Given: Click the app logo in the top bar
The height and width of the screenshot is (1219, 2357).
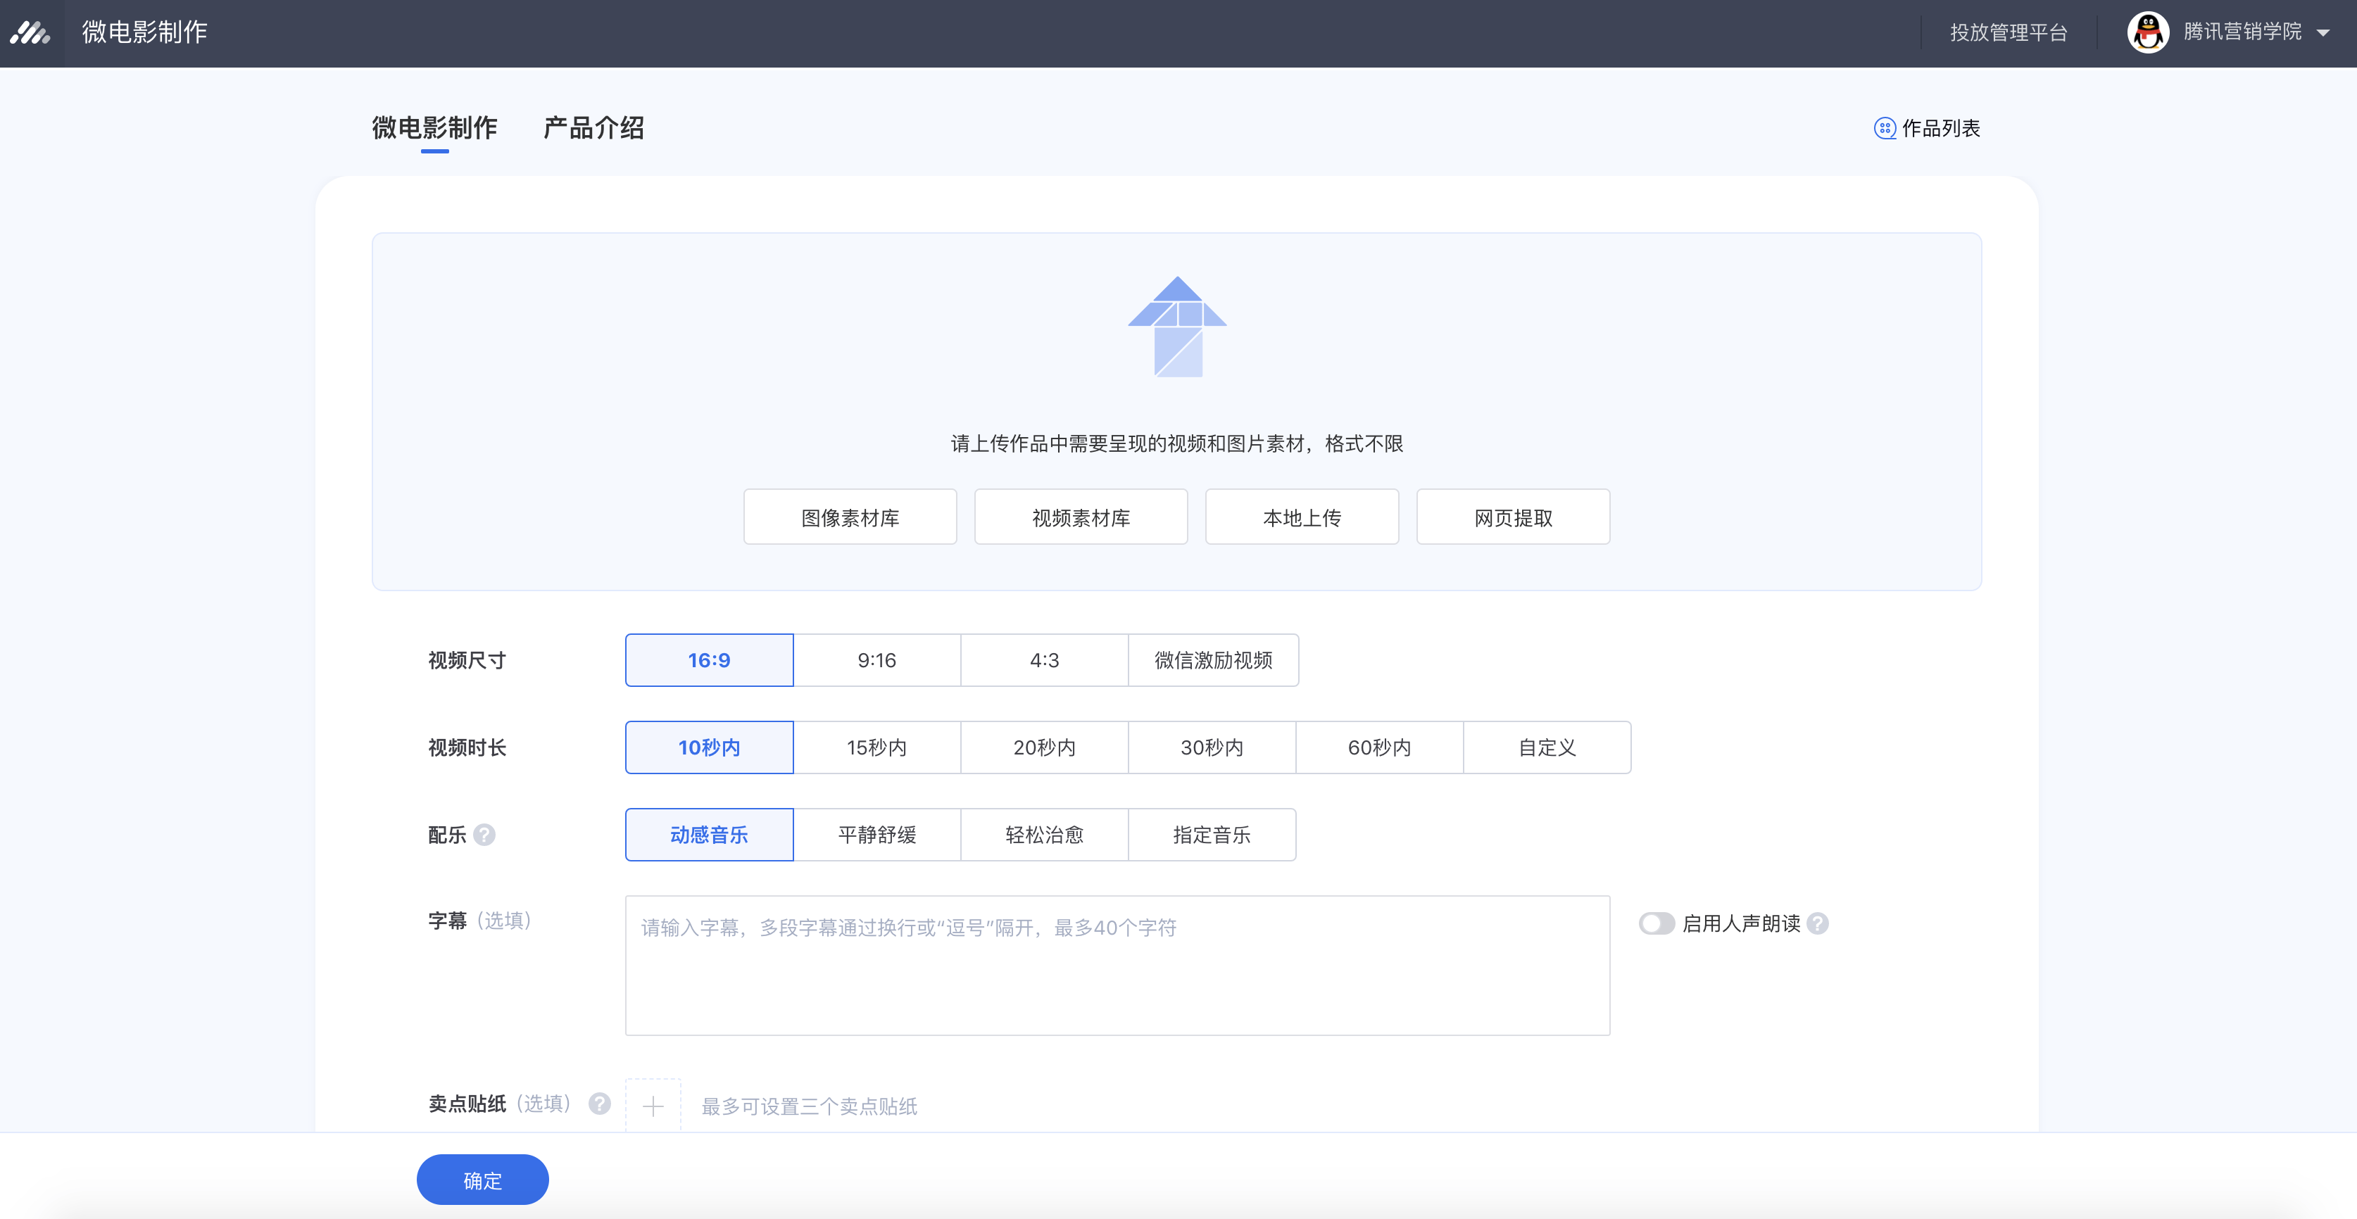Looking at the screenshot, I should click(x=30, y=33).
